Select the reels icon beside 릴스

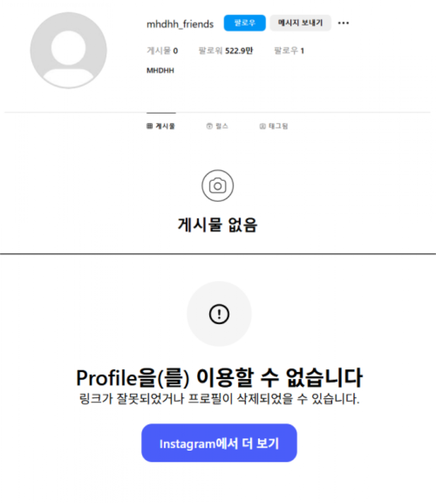[209, 126]
